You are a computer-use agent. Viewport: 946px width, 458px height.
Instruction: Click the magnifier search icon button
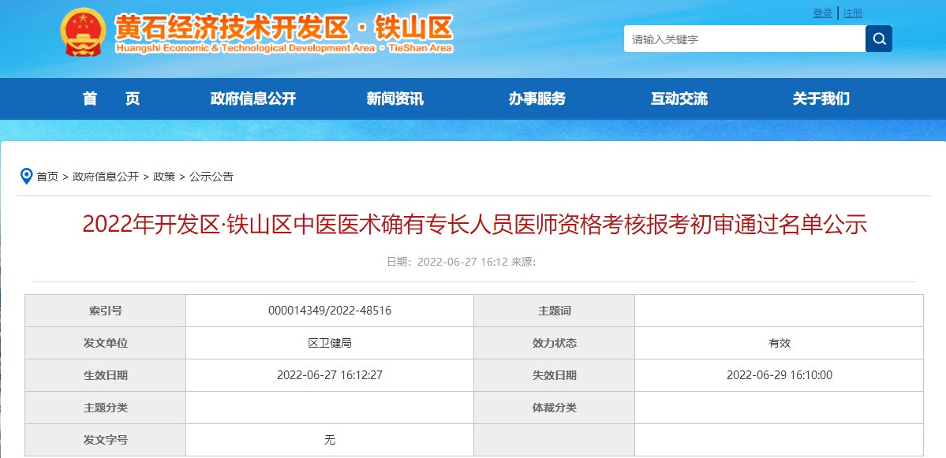pyautogui.click(x=878, y=39)
